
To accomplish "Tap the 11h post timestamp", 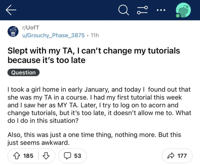I will click(95, 35).
